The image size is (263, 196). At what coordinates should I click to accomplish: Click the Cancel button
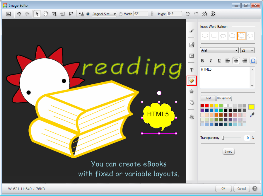click(242, 188)
